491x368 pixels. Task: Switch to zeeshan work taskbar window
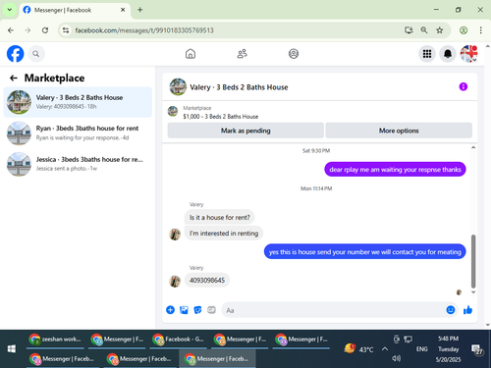(55, 340)
